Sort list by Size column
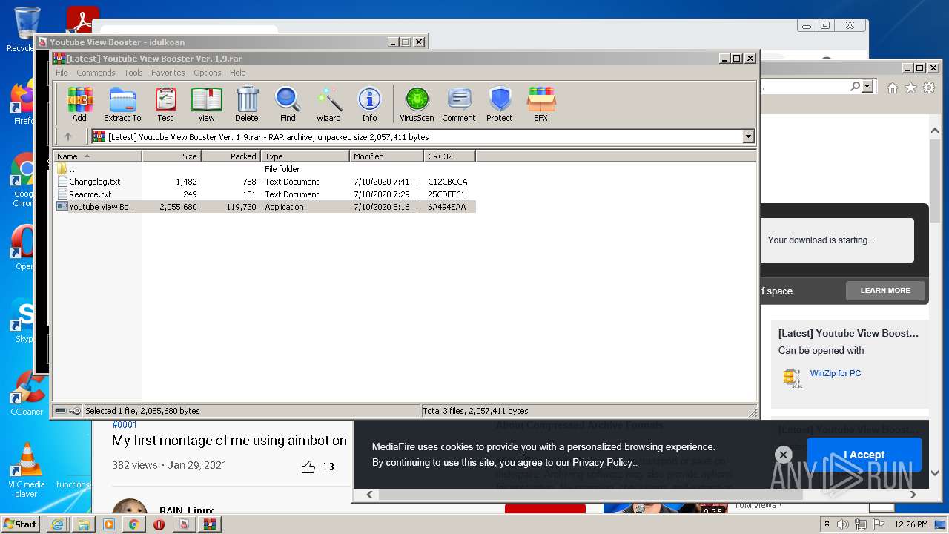The height and width of the screenshot is (534, 949). click(171, 156)
